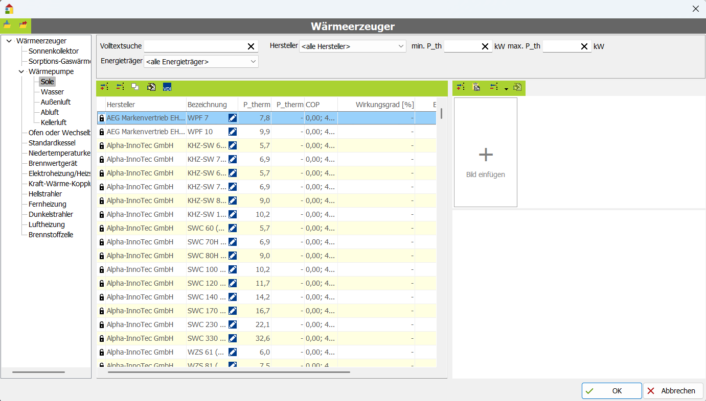
Task: Click the import folder icon with blue arrow
Action: tap(7, 25)
